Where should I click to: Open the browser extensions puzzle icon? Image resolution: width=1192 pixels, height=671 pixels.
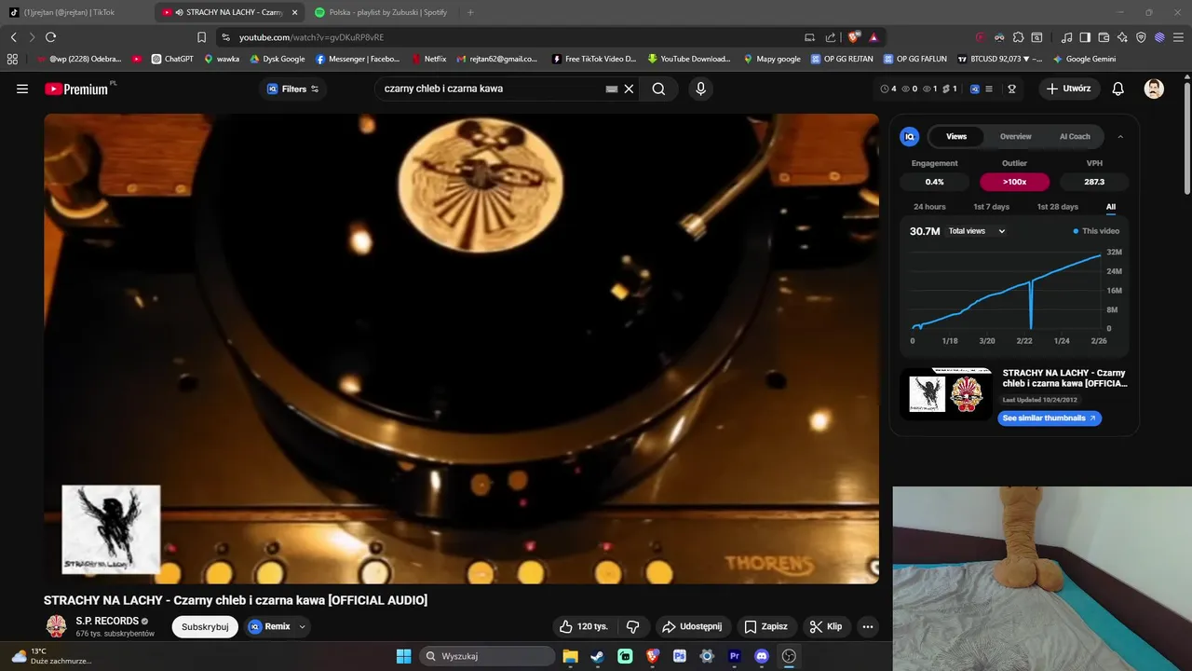point(1018,37)
